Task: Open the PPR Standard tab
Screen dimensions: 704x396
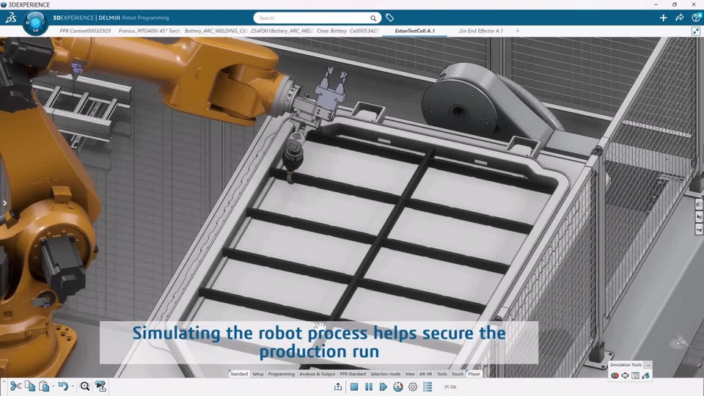Action: [x=353, y=374]
